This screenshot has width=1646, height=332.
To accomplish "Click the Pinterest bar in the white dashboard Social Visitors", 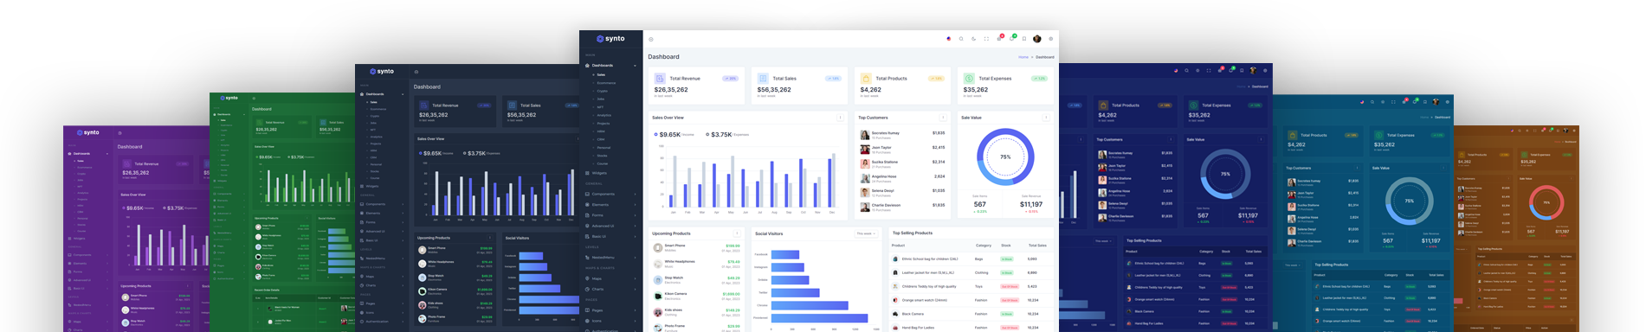I will tap(819, 317).
